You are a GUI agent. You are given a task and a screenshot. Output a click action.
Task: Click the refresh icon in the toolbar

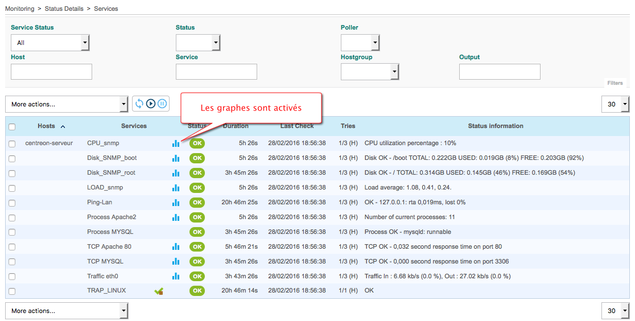139,104
